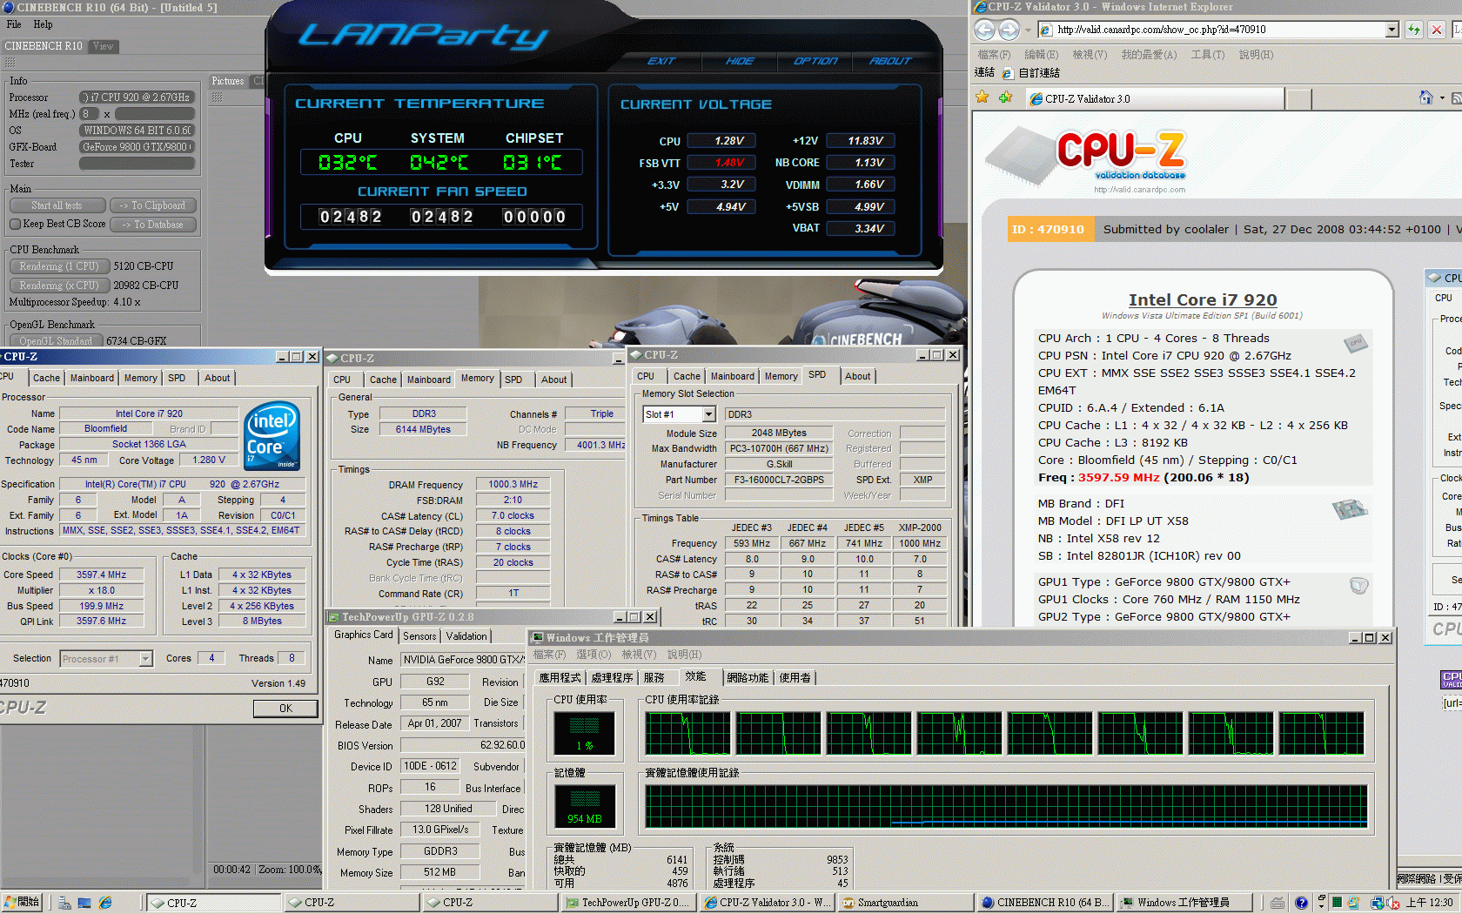Open 工具(T) Tools menu in IE

pos(1208,55)
